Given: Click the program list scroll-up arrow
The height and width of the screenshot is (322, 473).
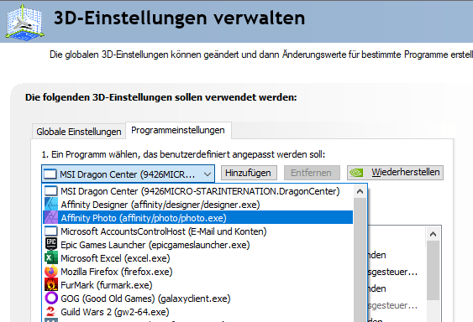Looking at the screenshot, I should [360, 191].
